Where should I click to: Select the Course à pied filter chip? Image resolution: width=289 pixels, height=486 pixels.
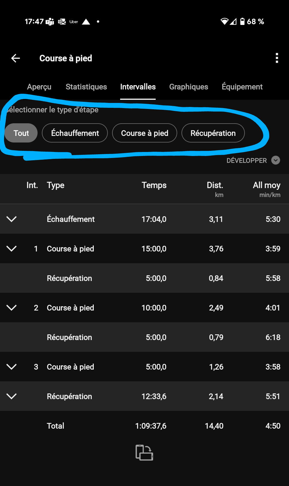click(144, 133)
